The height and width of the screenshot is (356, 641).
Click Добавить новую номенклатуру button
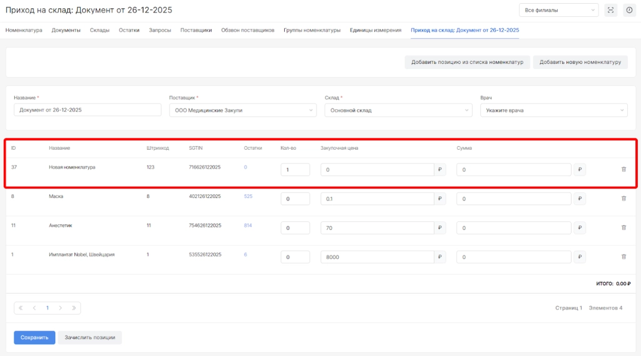[580, 62]
